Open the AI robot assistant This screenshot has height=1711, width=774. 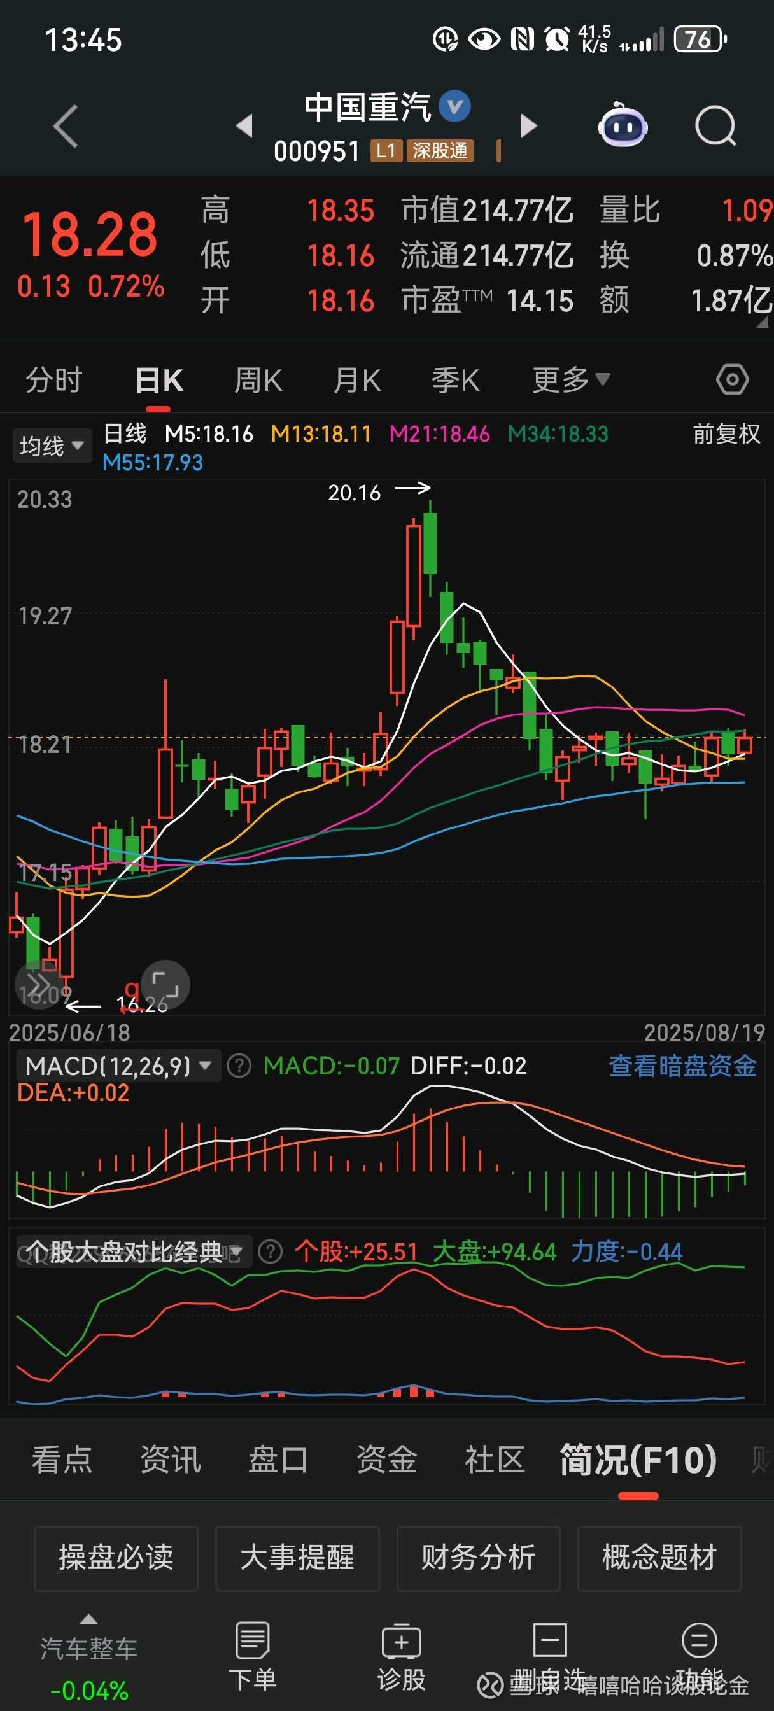[623, 125]
